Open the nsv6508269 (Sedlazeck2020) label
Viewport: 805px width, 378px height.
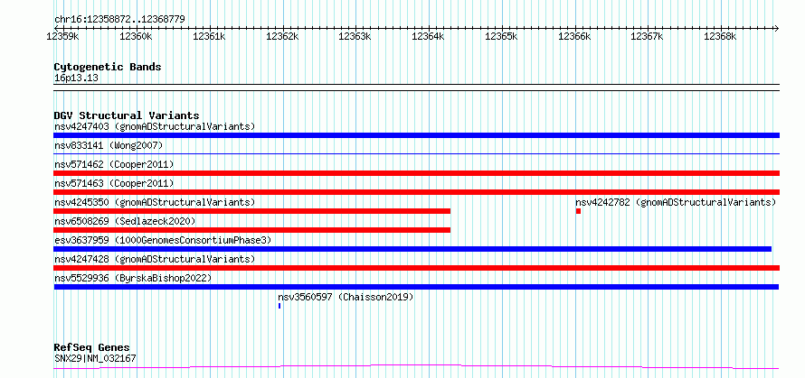[125, 221]
